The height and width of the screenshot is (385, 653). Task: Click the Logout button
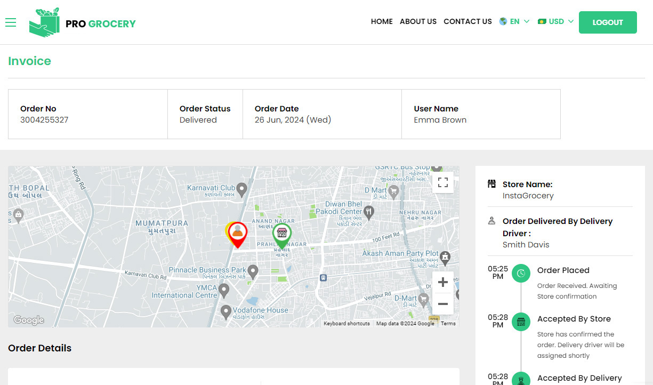tap(608, 22)
